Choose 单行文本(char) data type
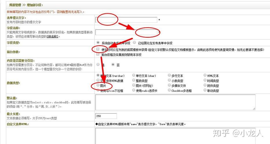Image resolution: width=270 pixels, height=144 pixels. pyautogui.click(x=134, y=75)
